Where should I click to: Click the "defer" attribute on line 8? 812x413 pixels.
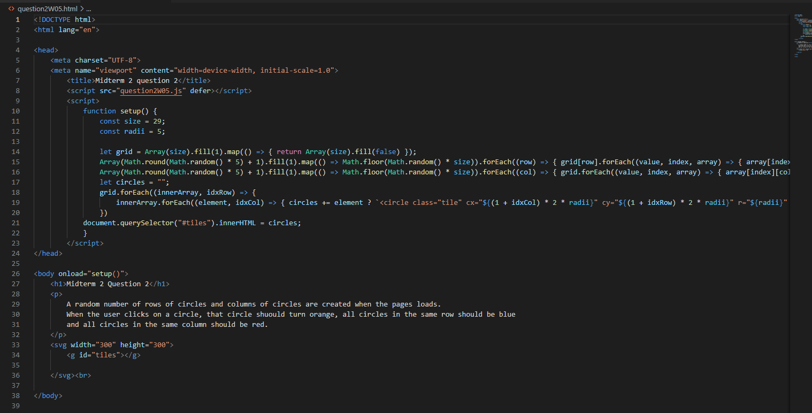pyautogui.click(x=201, y=91)
